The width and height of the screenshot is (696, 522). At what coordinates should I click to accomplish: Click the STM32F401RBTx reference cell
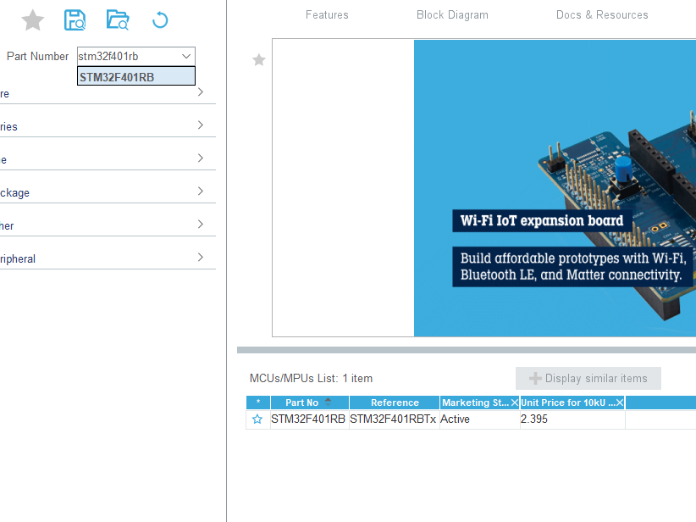395,419
